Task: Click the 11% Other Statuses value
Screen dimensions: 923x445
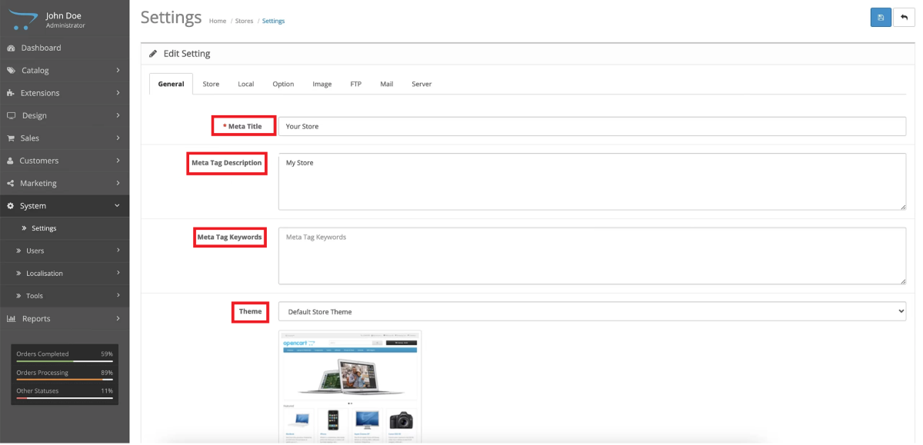Action: tap(107, 391)
